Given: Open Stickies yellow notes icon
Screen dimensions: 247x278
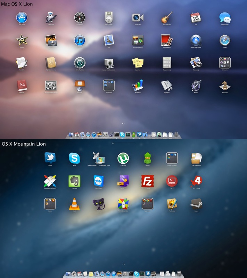Looking at the screenshot, I should tap(138, 63).
